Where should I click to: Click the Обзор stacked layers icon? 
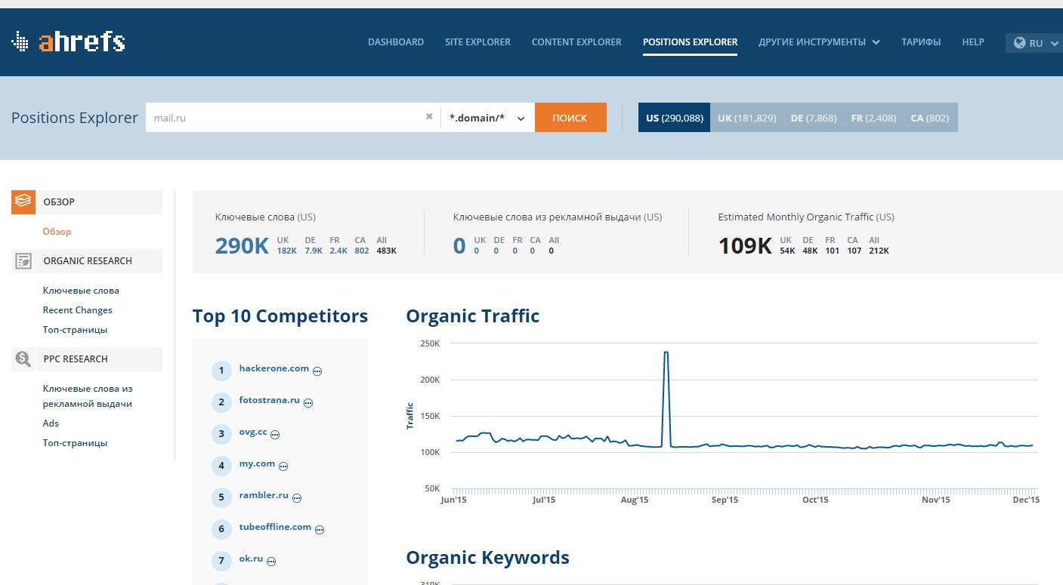coord(23,202)
